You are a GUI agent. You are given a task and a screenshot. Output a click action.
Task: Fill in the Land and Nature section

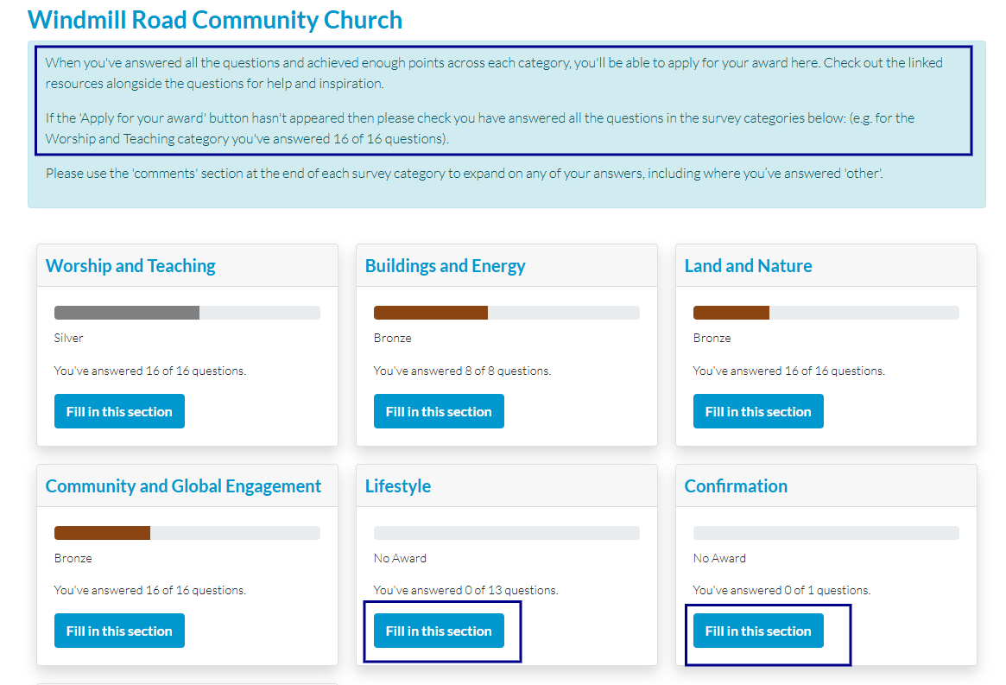pos(758,411)
